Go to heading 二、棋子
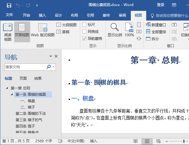Viewport: 189px width, 145px height. 28,107
